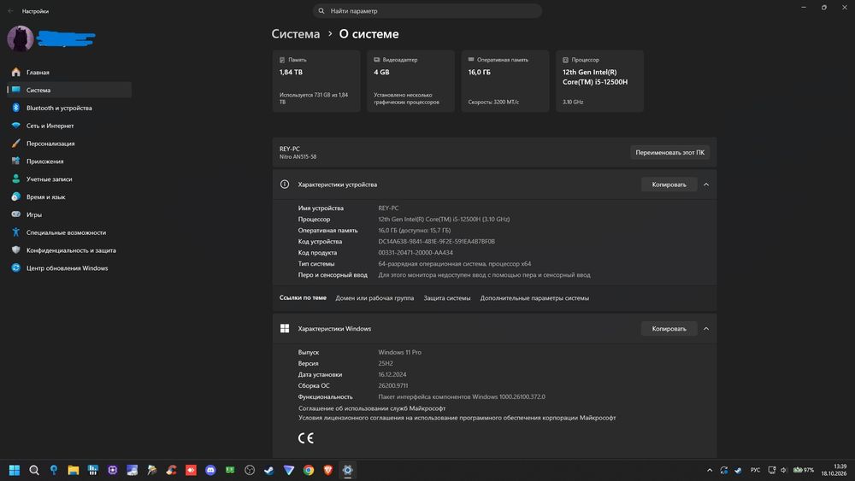Open the Оперативная память 16,0 ГБ card
The image size is (855, 481).
coord(505,81)
